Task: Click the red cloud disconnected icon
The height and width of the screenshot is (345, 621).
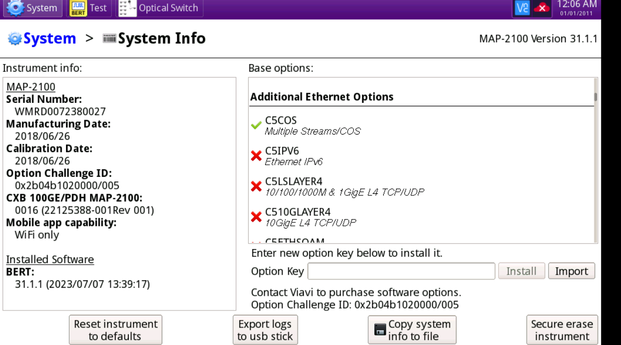Action: (542, 8)
